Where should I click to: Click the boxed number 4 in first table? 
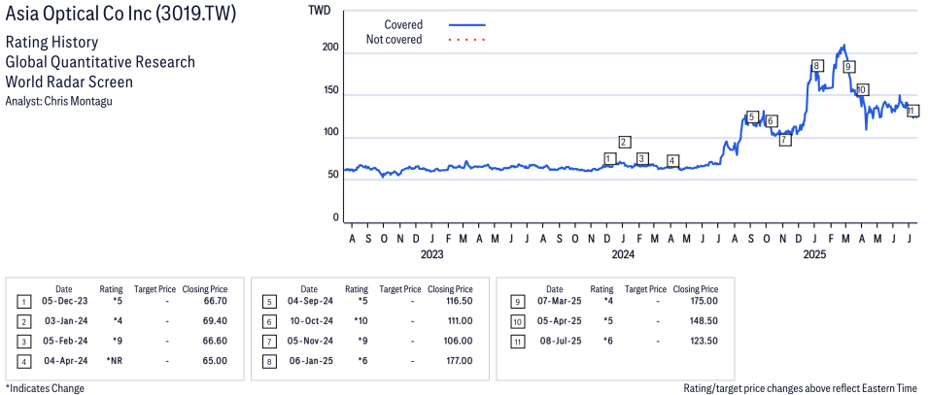24,362
